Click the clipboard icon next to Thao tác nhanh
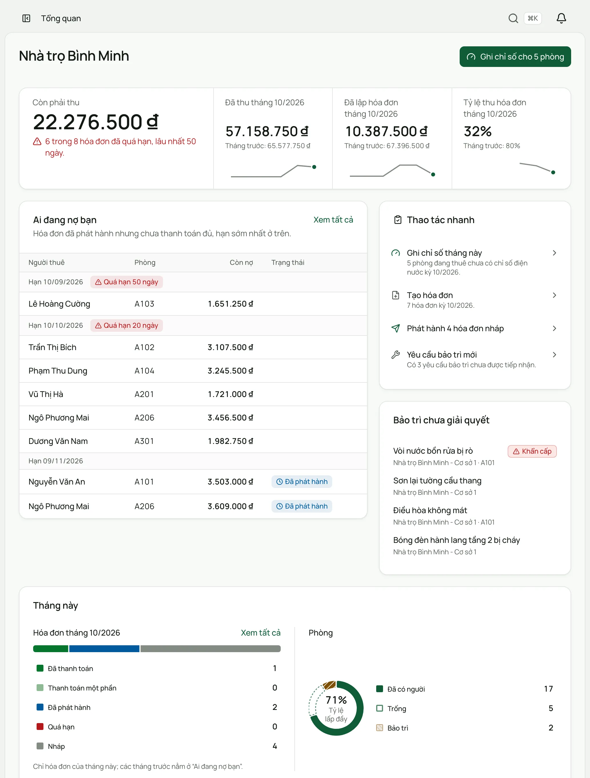 click(398, 220)
